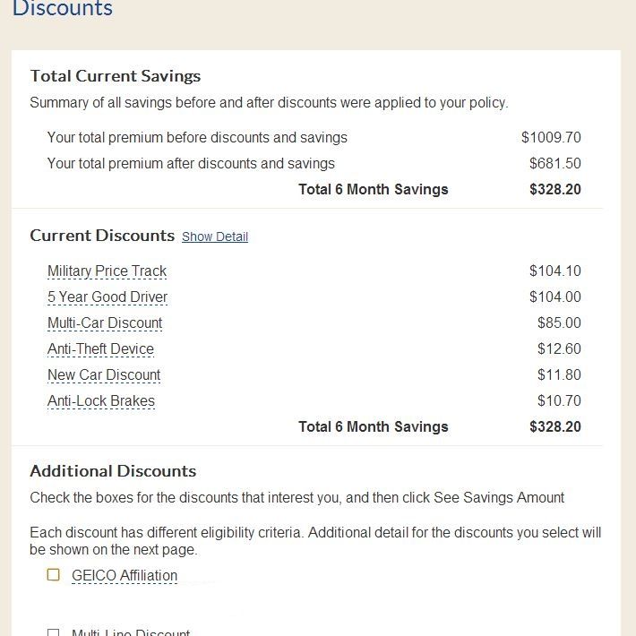Viewport: 636px width, 636px height.
Task: Click the Multi-Car Discount link
Action: click(x=105, y=323)
